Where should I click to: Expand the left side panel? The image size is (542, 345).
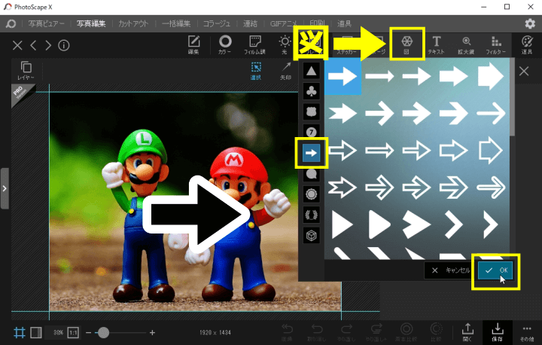(5, 188)
